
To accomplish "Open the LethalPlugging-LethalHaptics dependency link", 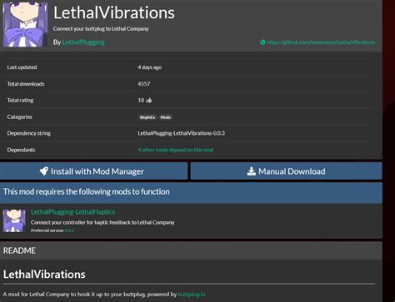I will click(x=73, y=212).
